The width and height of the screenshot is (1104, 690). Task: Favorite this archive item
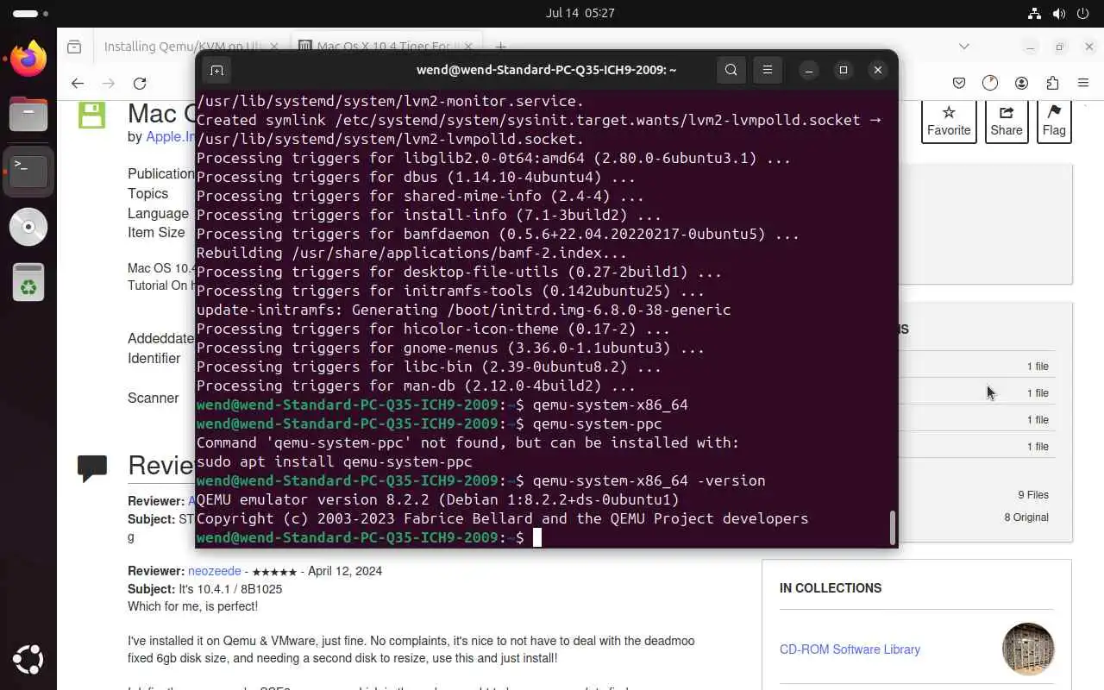[949, 122]
